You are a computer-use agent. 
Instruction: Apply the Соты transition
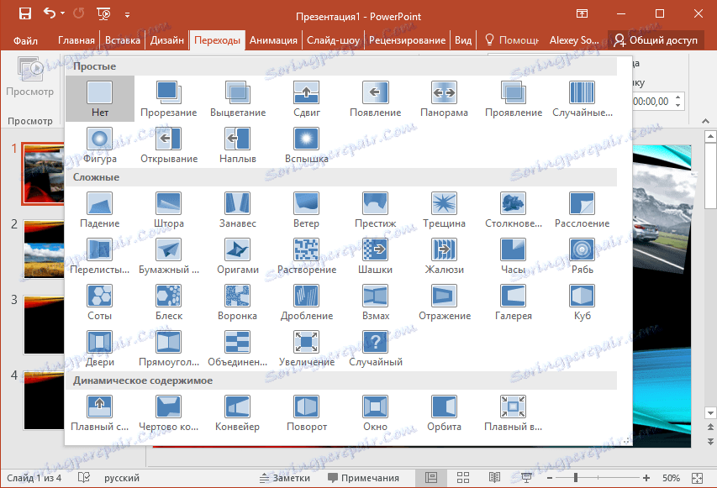tap(99, 296)
